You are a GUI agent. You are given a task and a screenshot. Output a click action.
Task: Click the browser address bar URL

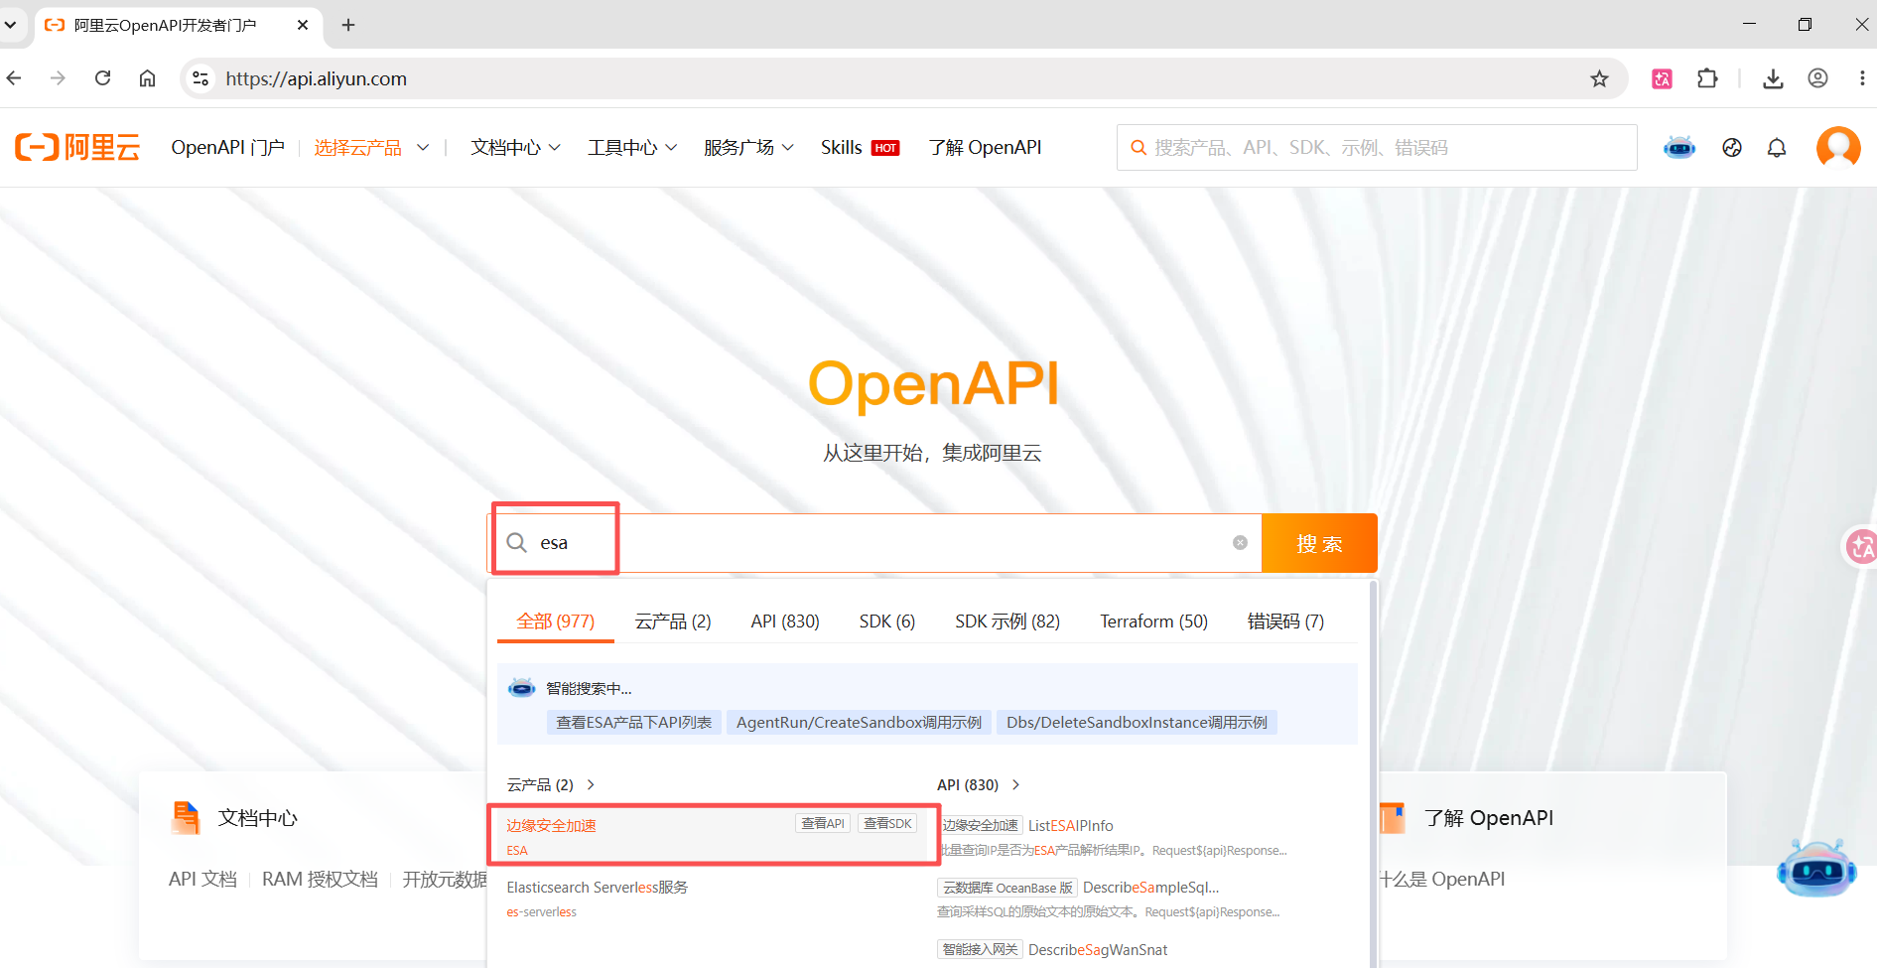[316, 78]
